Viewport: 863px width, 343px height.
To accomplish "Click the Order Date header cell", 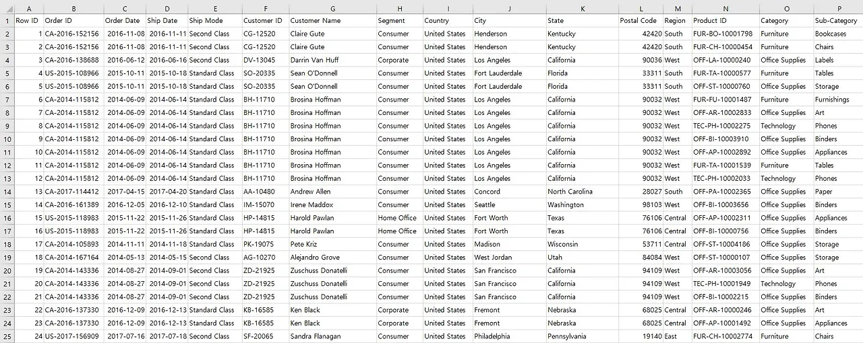I will pos(125,20).
